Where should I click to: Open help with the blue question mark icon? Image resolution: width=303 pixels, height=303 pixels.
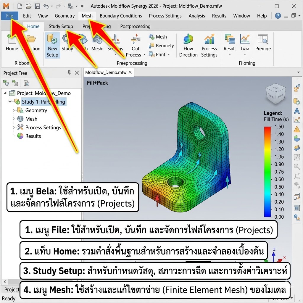pyautogui.click(x=278, y=16)
